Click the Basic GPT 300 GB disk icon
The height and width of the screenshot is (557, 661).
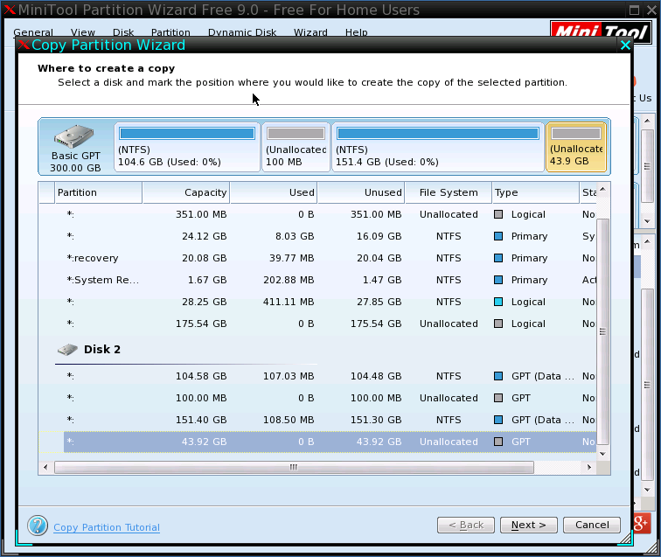[74, 136]
